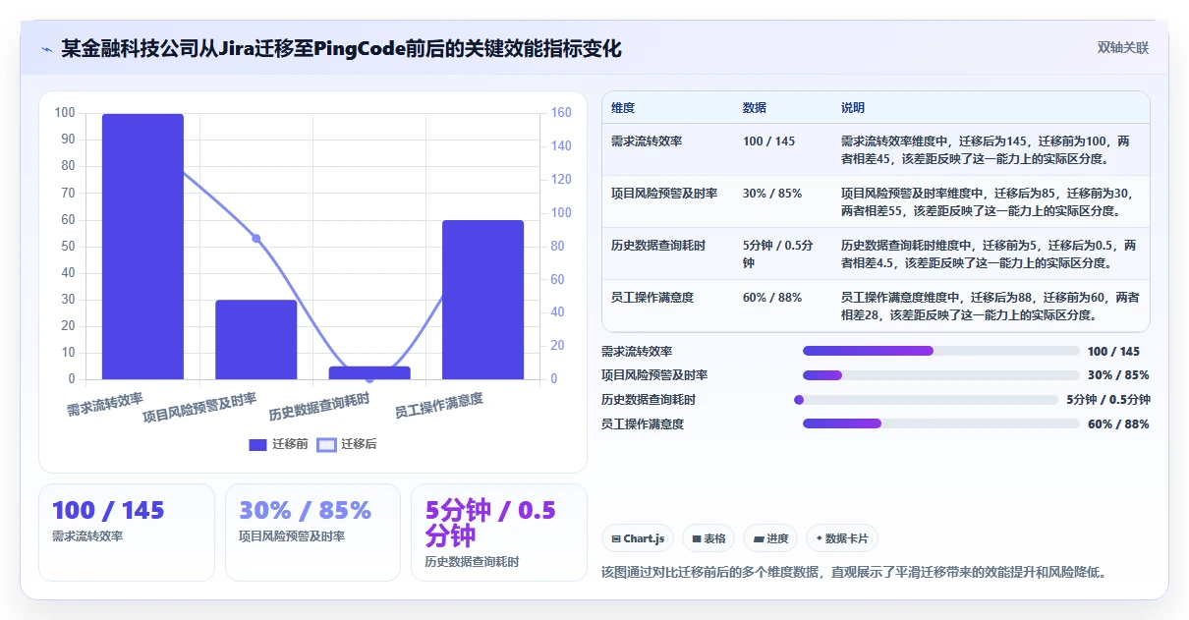
Task: Click the 30% / 85% data card
Action: (312, 533)
